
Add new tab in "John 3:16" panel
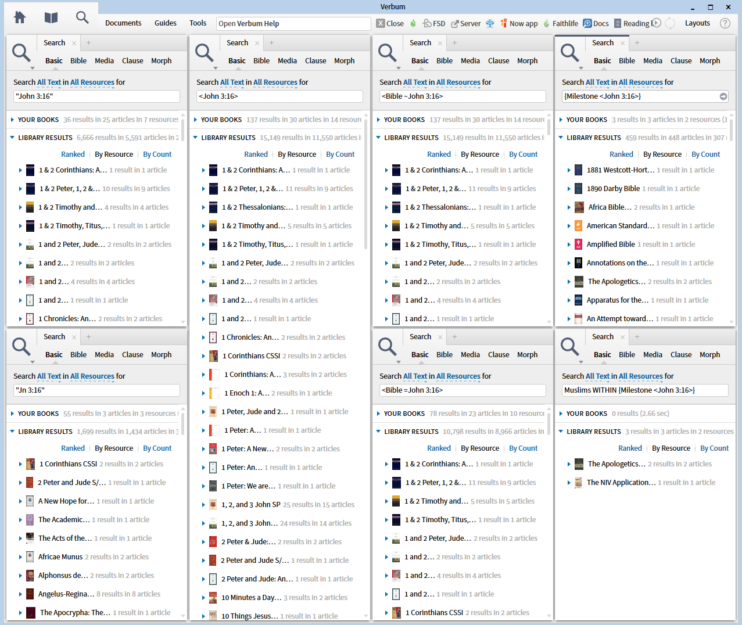click(88, 43)
